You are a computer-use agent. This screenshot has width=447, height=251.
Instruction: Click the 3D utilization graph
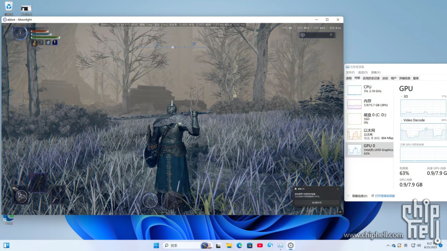[423, 108]
